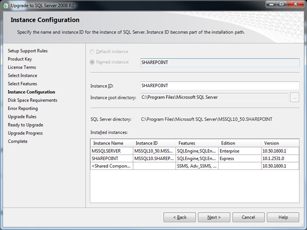The image size is (307, 230).
Task: Go to the Select Features step
Action: pos(22,84)
